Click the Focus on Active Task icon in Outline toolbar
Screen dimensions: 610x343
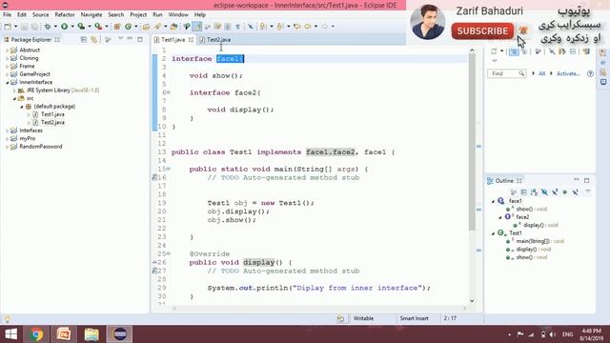(514, 192)
